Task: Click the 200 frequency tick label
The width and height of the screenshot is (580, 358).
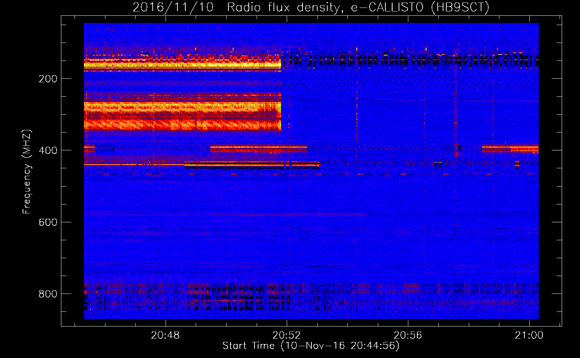Action: pyautogui.click(x=48, y=79)
